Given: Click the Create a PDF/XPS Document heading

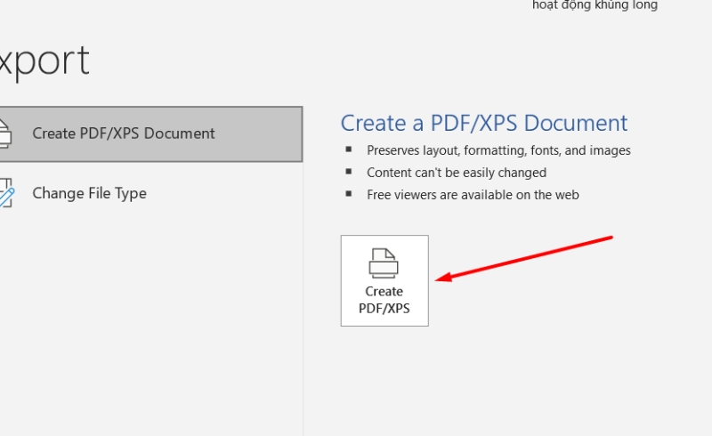Looking at the screenshot, I should 484,123.
